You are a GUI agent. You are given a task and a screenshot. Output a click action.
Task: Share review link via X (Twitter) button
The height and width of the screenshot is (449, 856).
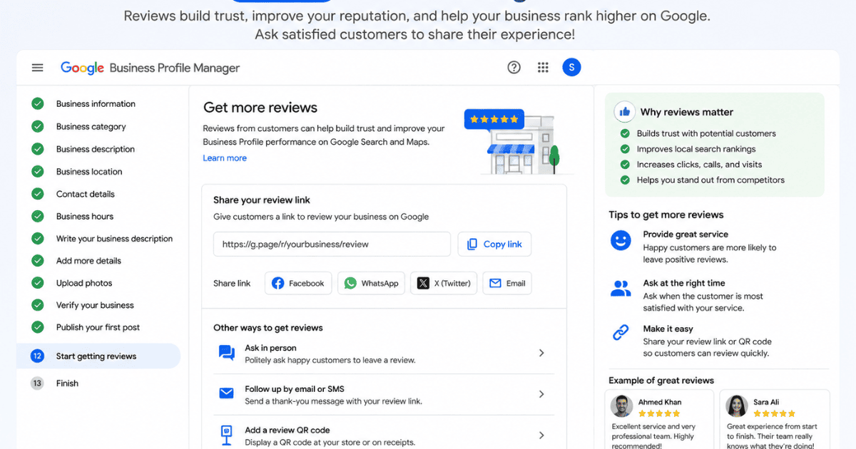444,283
